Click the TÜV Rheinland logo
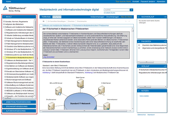The image size is (170, 116). (15, 9)
